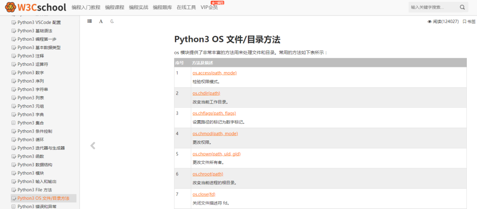Select Python3 File 方法 in sidebar

[x=35, y=190]
